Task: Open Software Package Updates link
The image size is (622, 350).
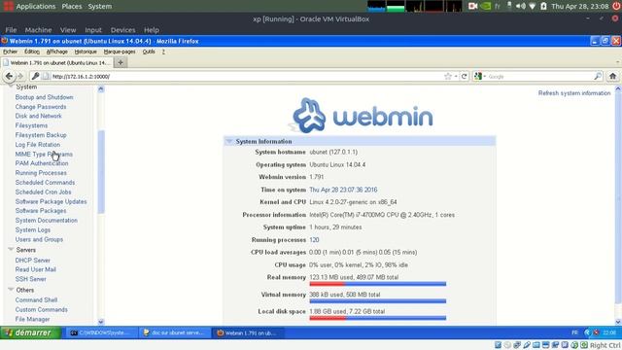Action: click(51, 201)
